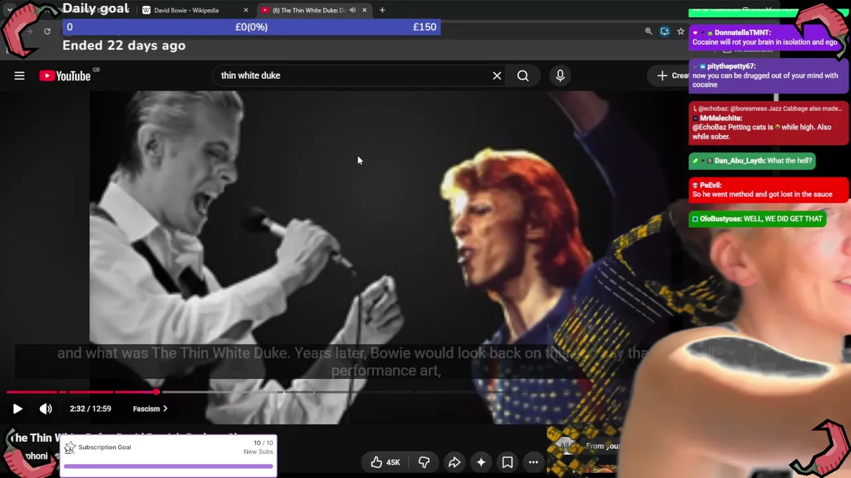This screenshot has width=851, height=478.
Task: Like the video with thumbs up 45K
Action: pyautogui.click(x=384, y=462)
